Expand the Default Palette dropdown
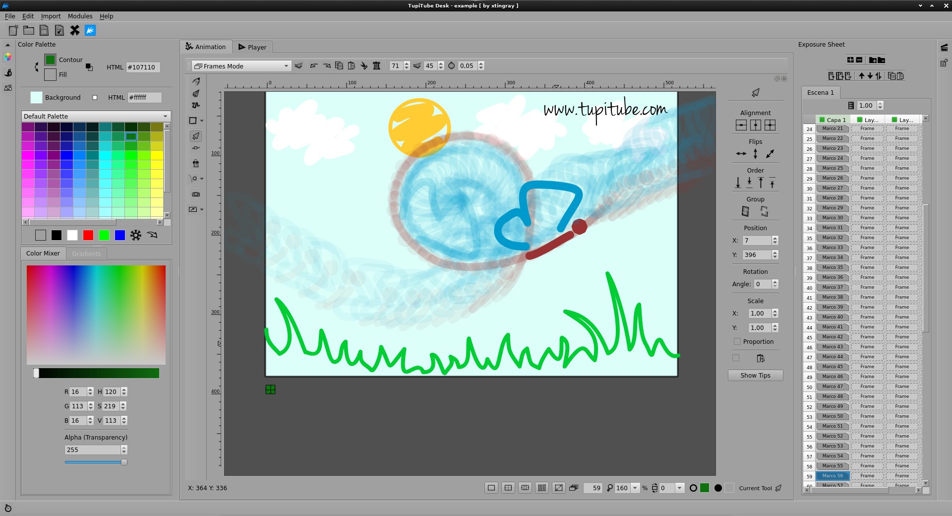952x516 pixels. coord(96,116)
